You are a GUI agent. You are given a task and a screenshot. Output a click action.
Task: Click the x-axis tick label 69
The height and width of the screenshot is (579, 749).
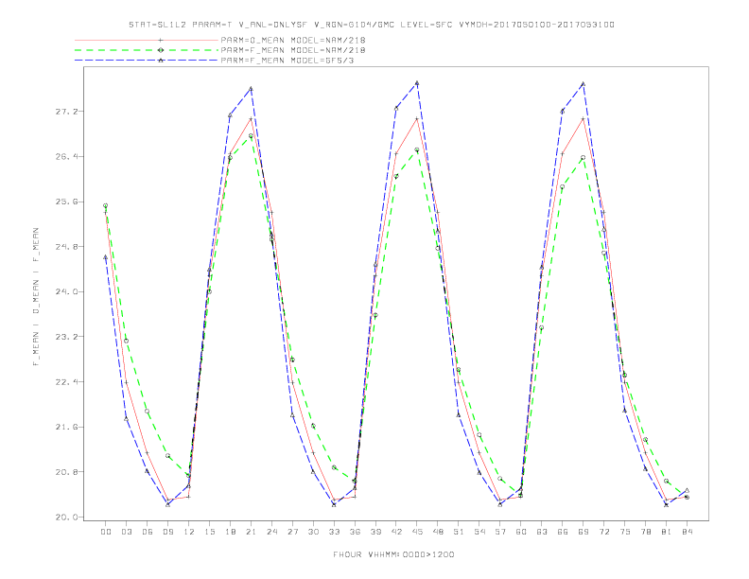pyautogui.click(x=584, y=532)
